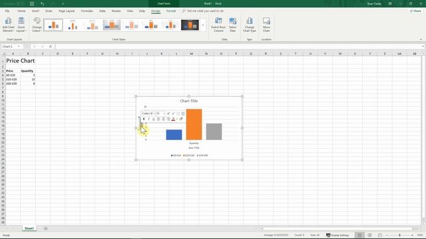Open the Name Box dropdown
This screenshot has height=239, width=426.
click(x=19, y=46)
